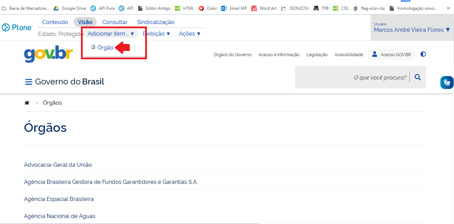Expand the Adicionar item dropdown
Viewport: 454px width, 224px height.
111,33
